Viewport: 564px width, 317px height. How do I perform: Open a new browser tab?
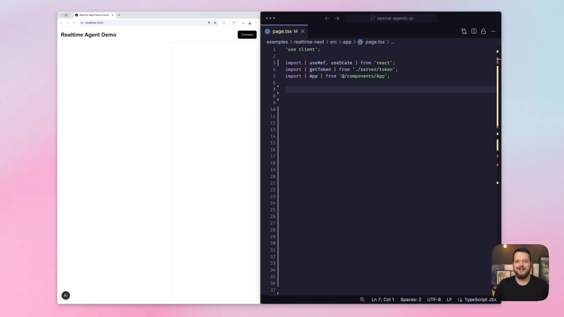[119, 15]
